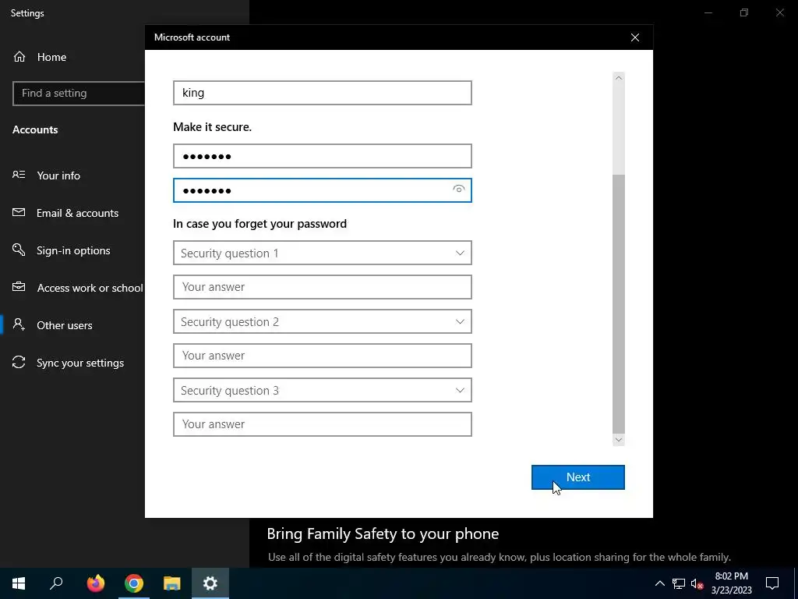Image resolution: width=798 pixels, height=599 pixels.
Task: Restore down the Settings window
Action: 744,12
